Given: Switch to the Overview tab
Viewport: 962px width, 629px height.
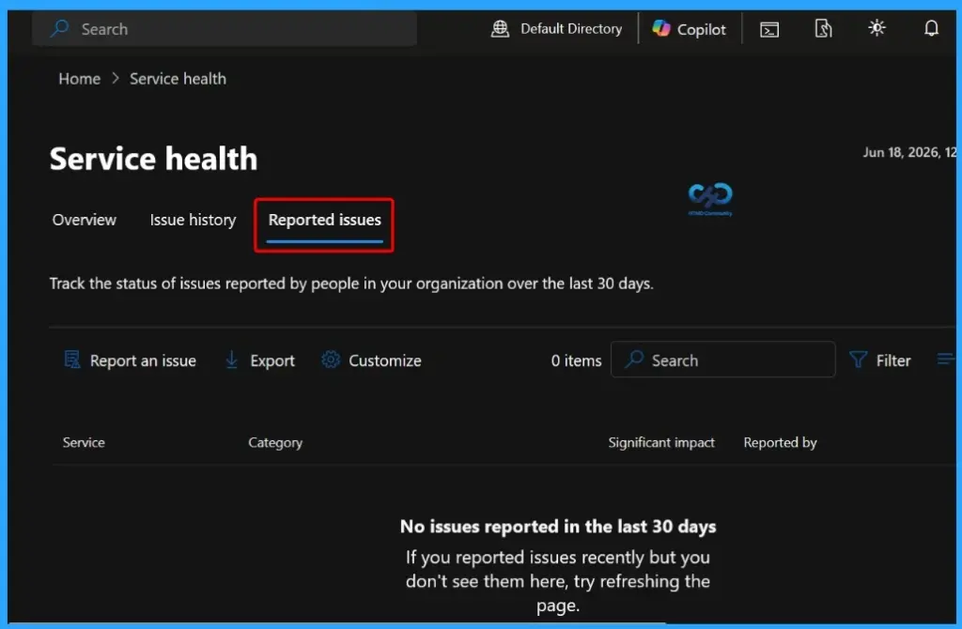Looking at the screenshot, I should pos(84,220).
